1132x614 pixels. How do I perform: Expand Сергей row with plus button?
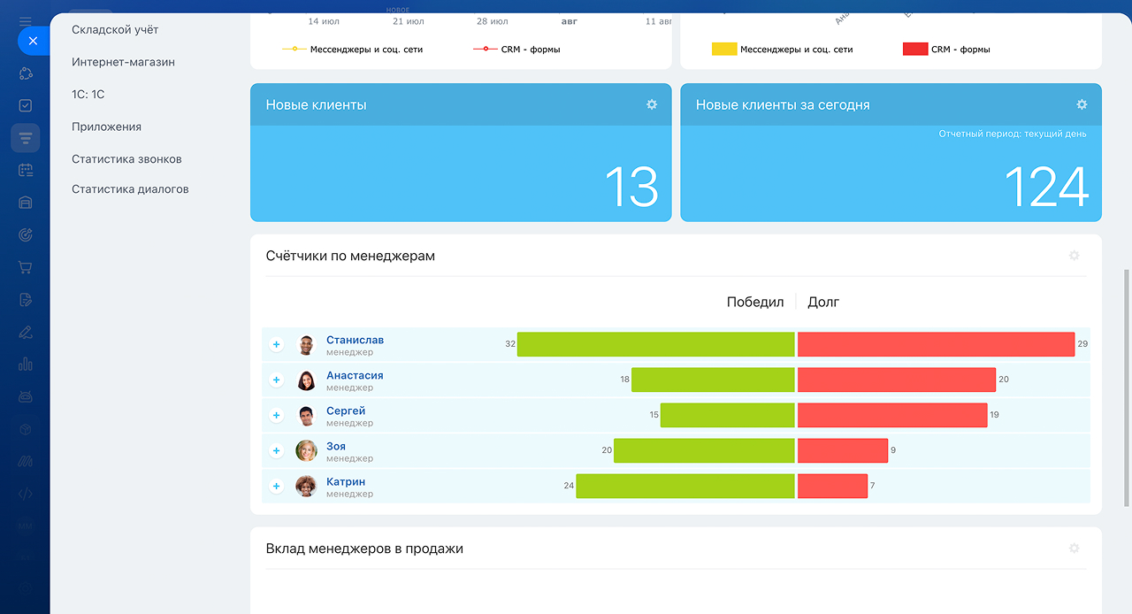click(276, 415)
